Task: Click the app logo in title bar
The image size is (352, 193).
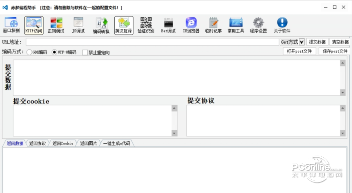Action: [5, 8]
